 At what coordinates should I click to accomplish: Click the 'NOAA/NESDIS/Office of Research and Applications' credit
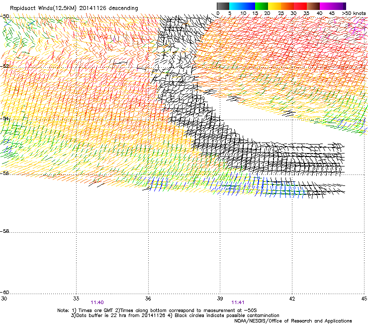pos(293,321)
